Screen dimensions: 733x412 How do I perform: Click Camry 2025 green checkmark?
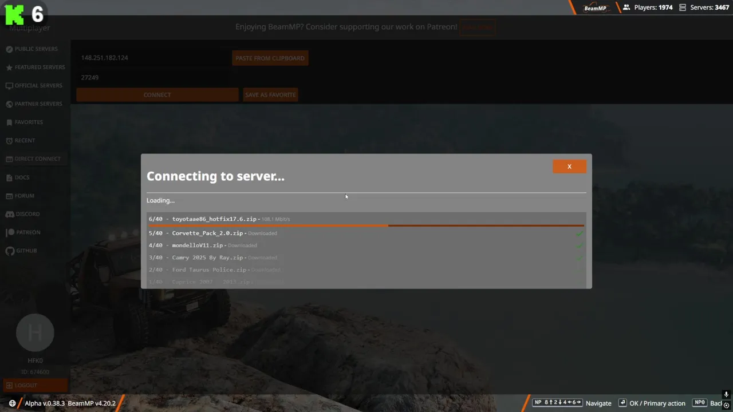click(x=580, y=257)
